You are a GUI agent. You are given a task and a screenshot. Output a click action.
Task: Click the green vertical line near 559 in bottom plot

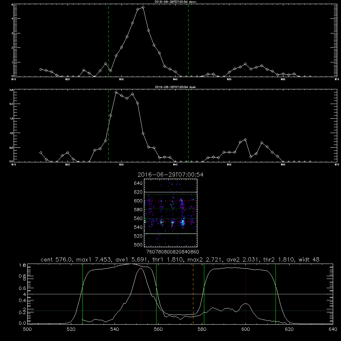(x=157, y=294)
